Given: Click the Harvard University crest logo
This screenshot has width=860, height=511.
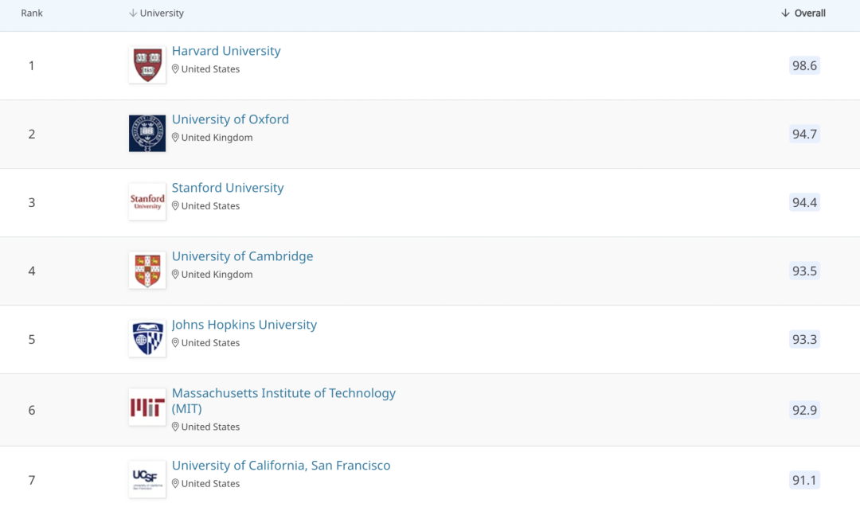Looking at the screenshot, I should (147, 65).
